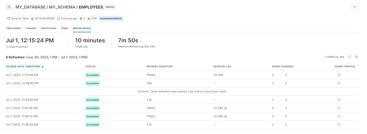Click warning icon next to 1m 38s lag
The image size is (367, 134).
pos(225,108)
